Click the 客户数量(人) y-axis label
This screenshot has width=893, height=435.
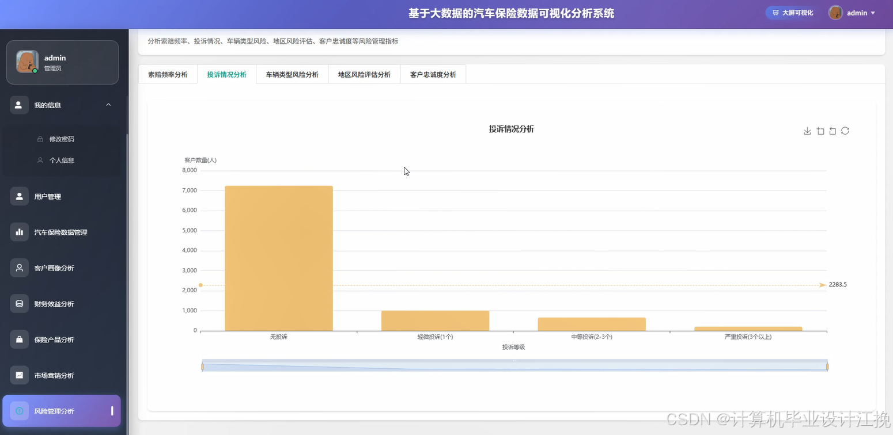pyautogui.click(x=200, y=160)
